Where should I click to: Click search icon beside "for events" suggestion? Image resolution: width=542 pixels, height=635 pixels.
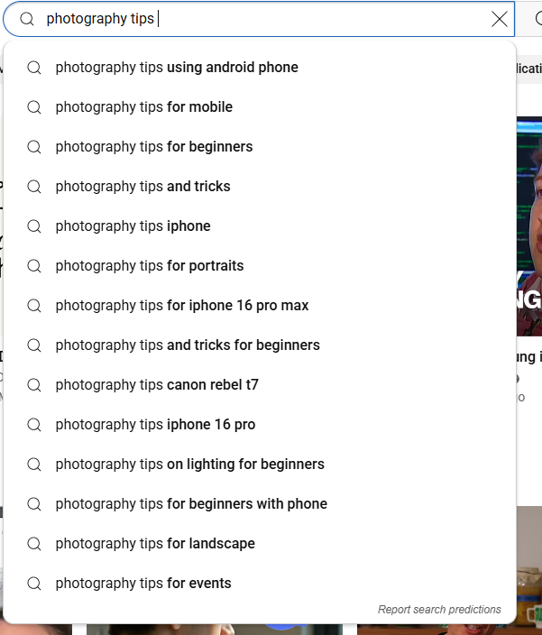[x=34, y=584]
